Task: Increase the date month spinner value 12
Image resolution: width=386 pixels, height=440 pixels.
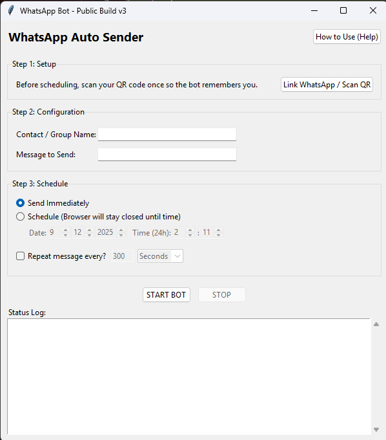Action: [x=89, y=230]
